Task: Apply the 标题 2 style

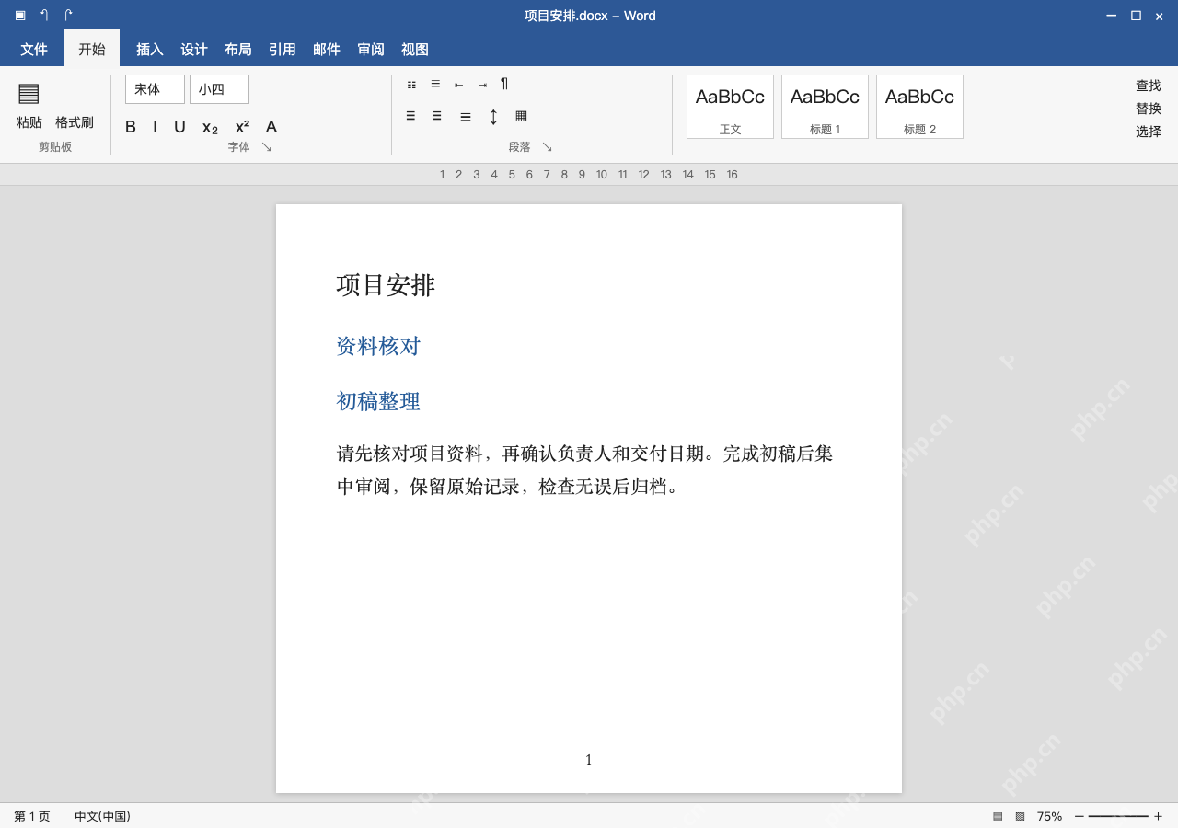Action: 919,107
